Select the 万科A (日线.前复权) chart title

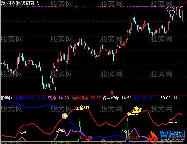[x=20, y=3]
